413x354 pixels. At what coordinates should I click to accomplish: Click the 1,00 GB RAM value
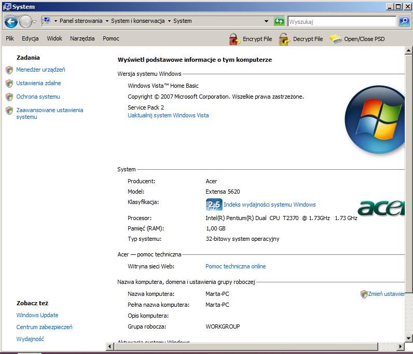pyautogui.click(x=215, y=228)
